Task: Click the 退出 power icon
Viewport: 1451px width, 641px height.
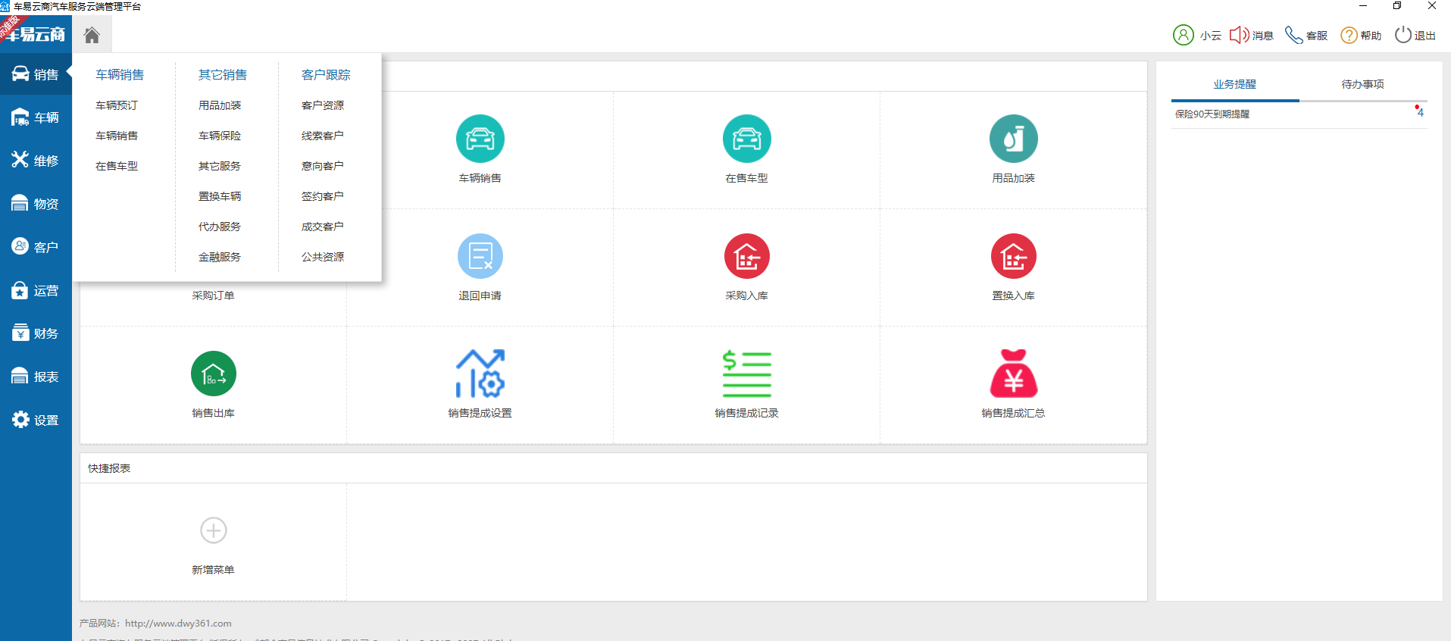Action: (1403, 35)
